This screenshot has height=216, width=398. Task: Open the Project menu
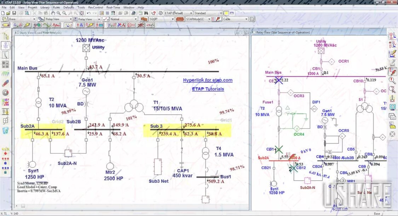tap(33, 8)
